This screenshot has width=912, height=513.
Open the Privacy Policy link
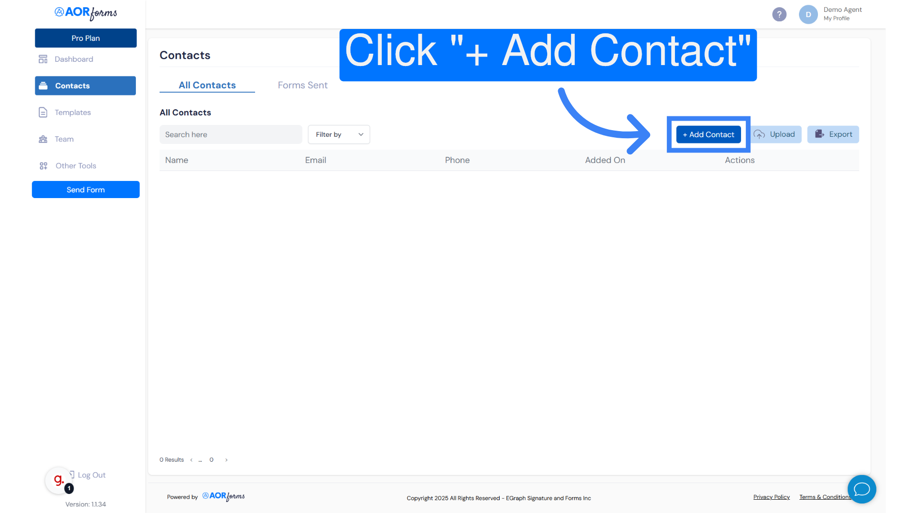pos(771,497)
